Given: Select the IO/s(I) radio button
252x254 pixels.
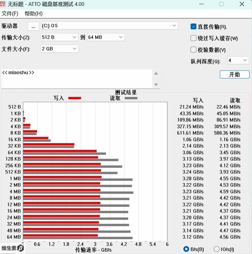Looking at the screenshot, I should [216, 249].
